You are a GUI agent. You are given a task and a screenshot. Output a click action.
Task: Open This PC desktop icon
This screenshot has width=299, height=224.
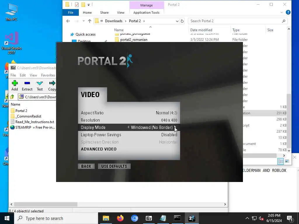click(x=11, y=12)
